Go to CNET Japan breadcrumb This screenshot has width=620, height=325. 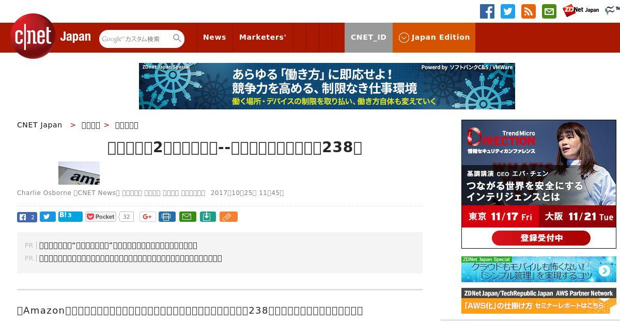coord(40,125)
